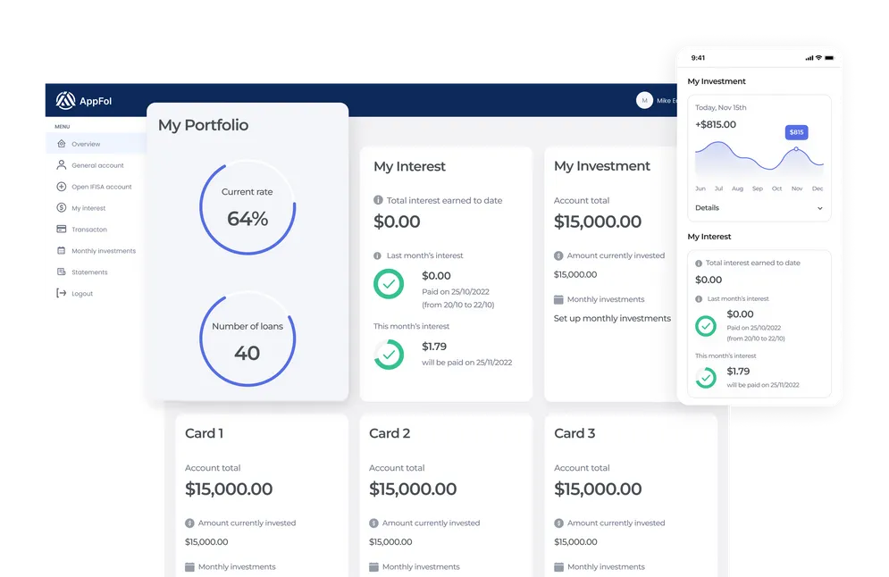Click green check circle for last month's $0.00, dashboard
The image size is (889, 577).
tap(389, 284)
